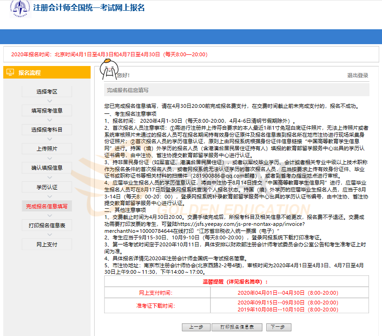The image size is (382, 336).
Task: Open 打印报名信息表 in the left sidebar
Action: point(46,225)
